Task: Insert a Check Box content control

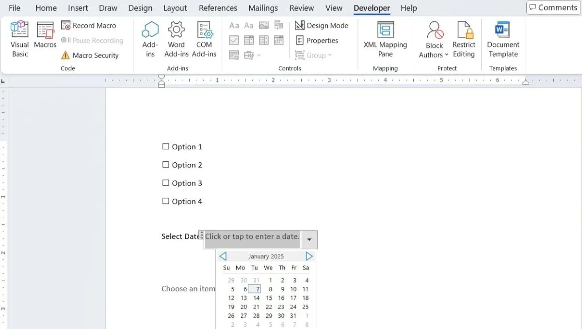Action: click(233, 40)
